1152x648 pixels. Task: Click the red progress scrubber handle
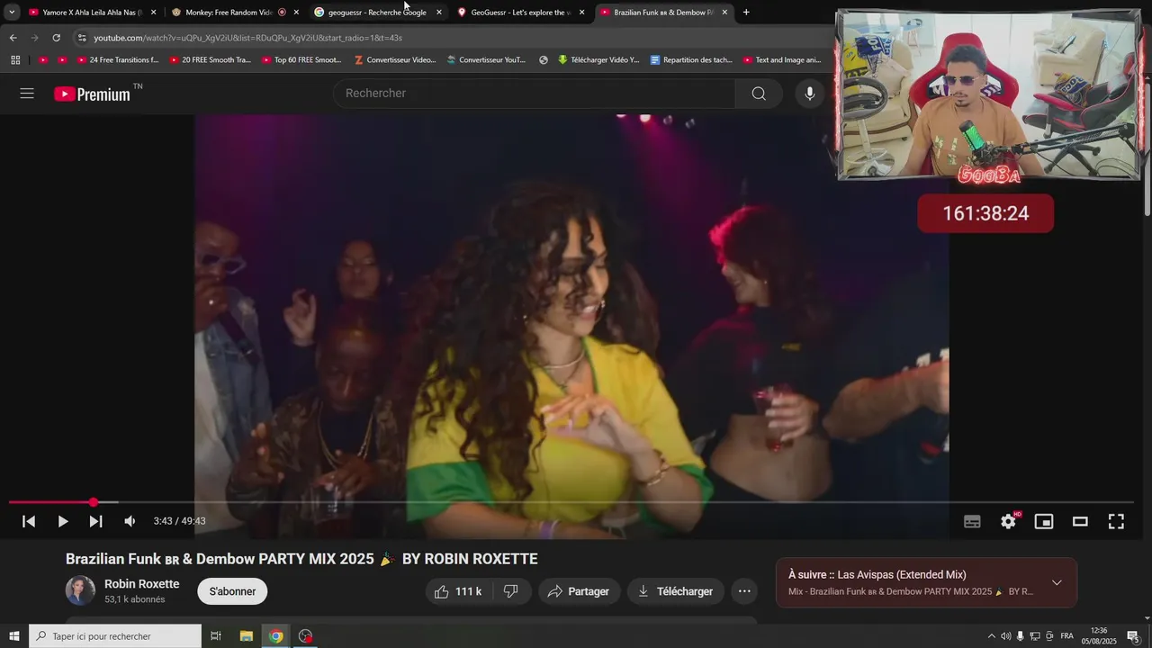tap(93, 502)
